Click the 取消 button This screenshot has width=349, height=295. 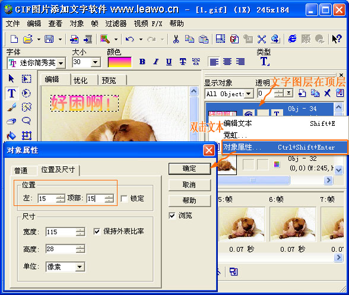pos(189,185)
